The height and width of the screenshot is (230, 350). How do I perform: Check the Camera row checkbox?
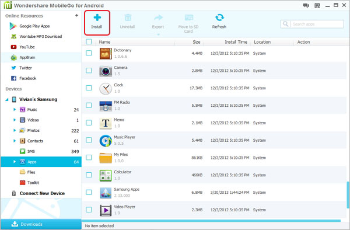pyautogui.click(x=89, y=70)
